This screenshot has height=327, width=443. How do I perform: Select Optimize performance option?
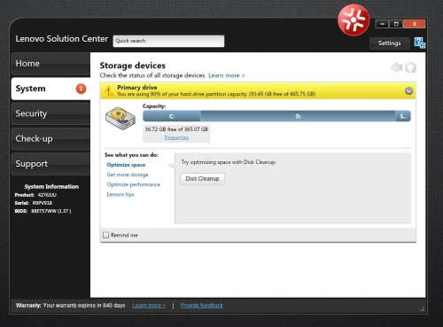[x=134, y=184]
